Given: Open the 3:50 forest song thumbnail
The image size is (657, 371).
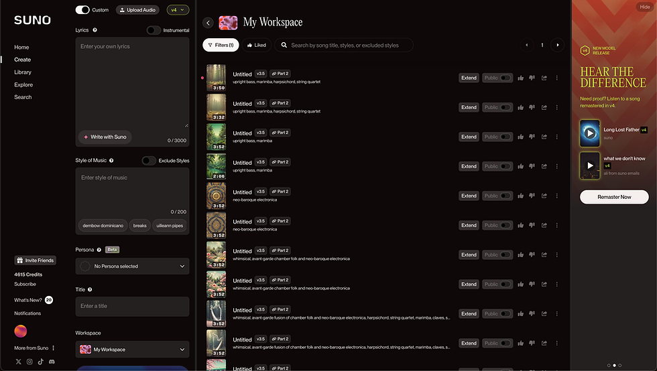Looking at the screenshot, I should 216,78.
